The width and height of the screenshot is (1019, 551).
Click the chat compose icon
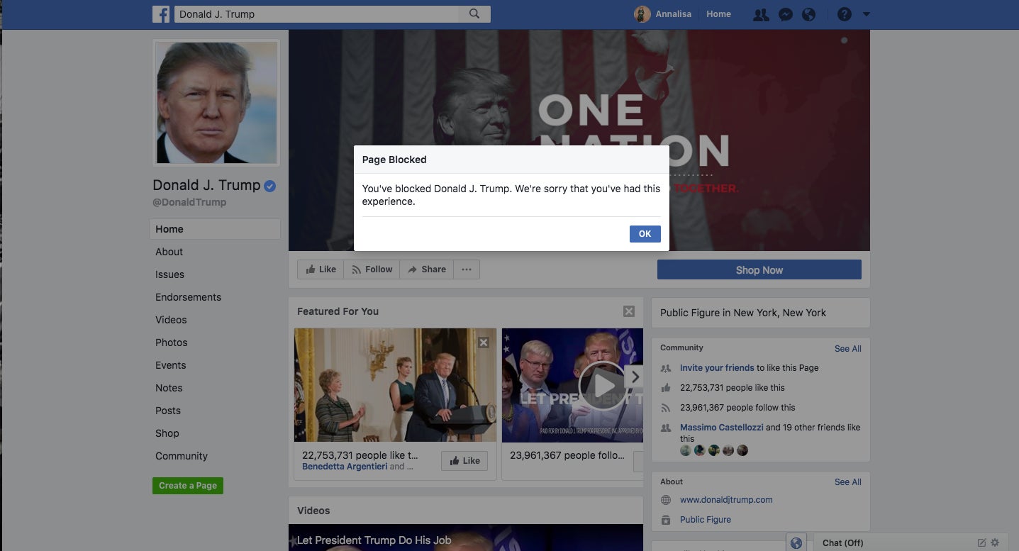click(981, 542)
